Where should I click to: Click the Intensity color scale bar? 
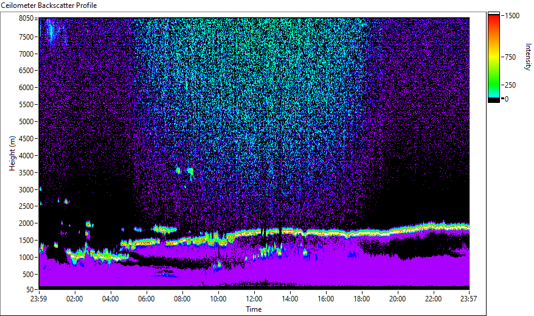click(493, 57)
